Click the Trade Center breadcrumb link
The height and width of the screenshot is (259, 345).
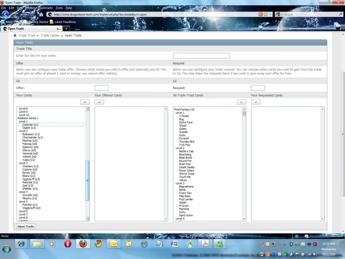[50, 35]
